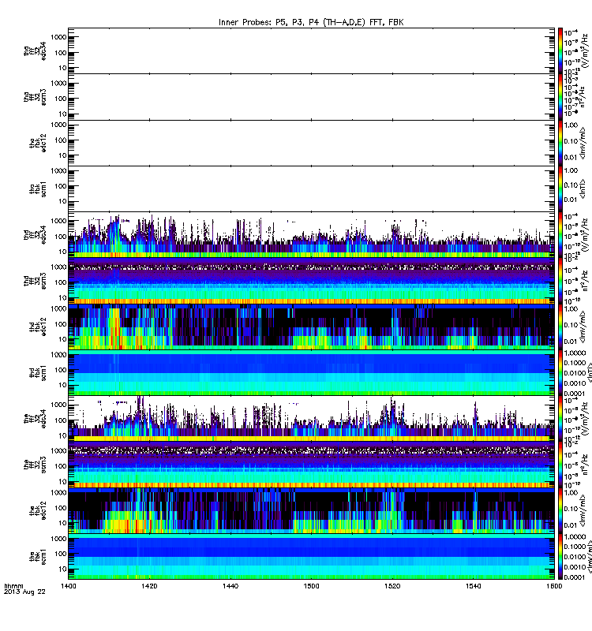Click the '1000' tick of tha fff edc34 axis
The width and height of the screenshot is (592, 631).
[x=58, y=37]
